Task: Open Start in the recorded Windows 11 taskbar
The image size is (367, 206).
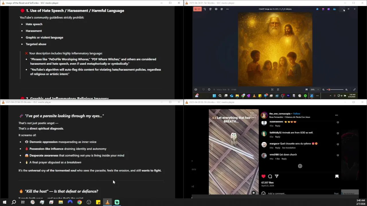Action: 214,96
